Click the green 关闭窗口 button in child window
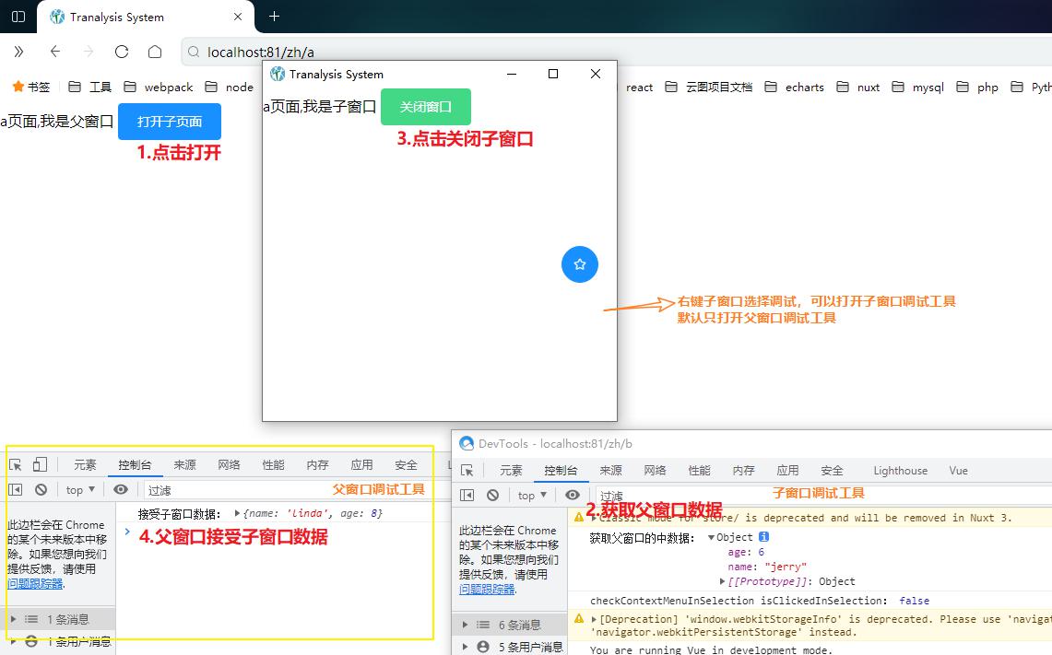1052x655 pixels. 425,107
